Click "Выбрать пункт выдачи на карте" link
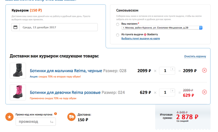The height and width of the screenshot is (132, 218). (140, 38)
